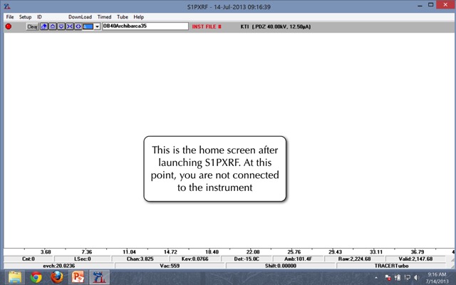Viewport: 456px width, 285px height.
Task: Click the power/battery tray icon
Action: pos(398,278)
